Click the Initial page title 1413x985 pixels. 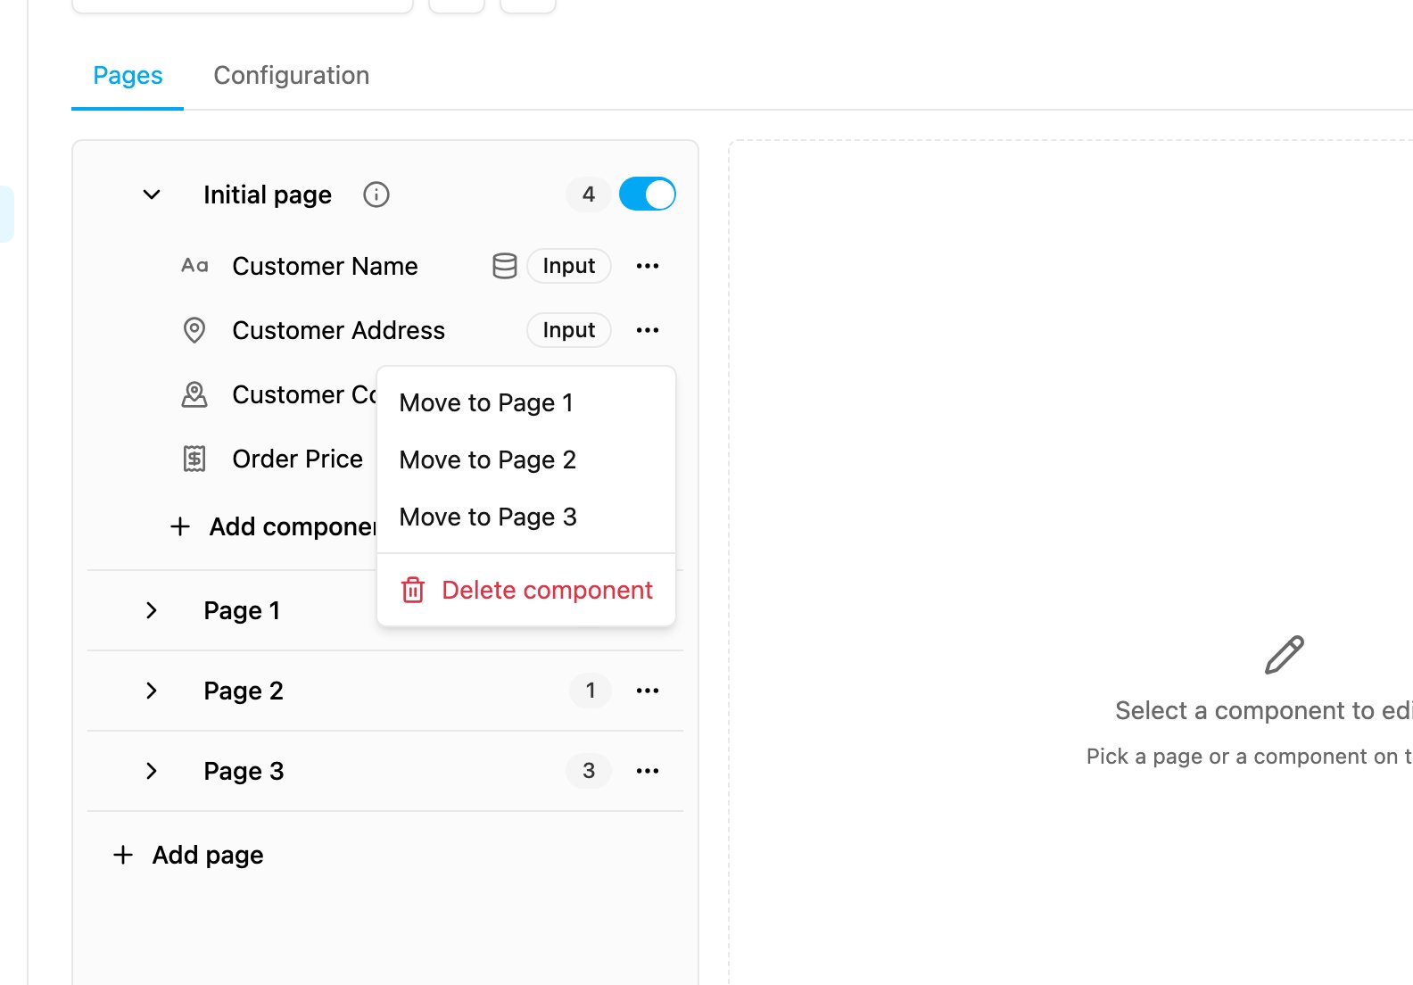point(268,195)
